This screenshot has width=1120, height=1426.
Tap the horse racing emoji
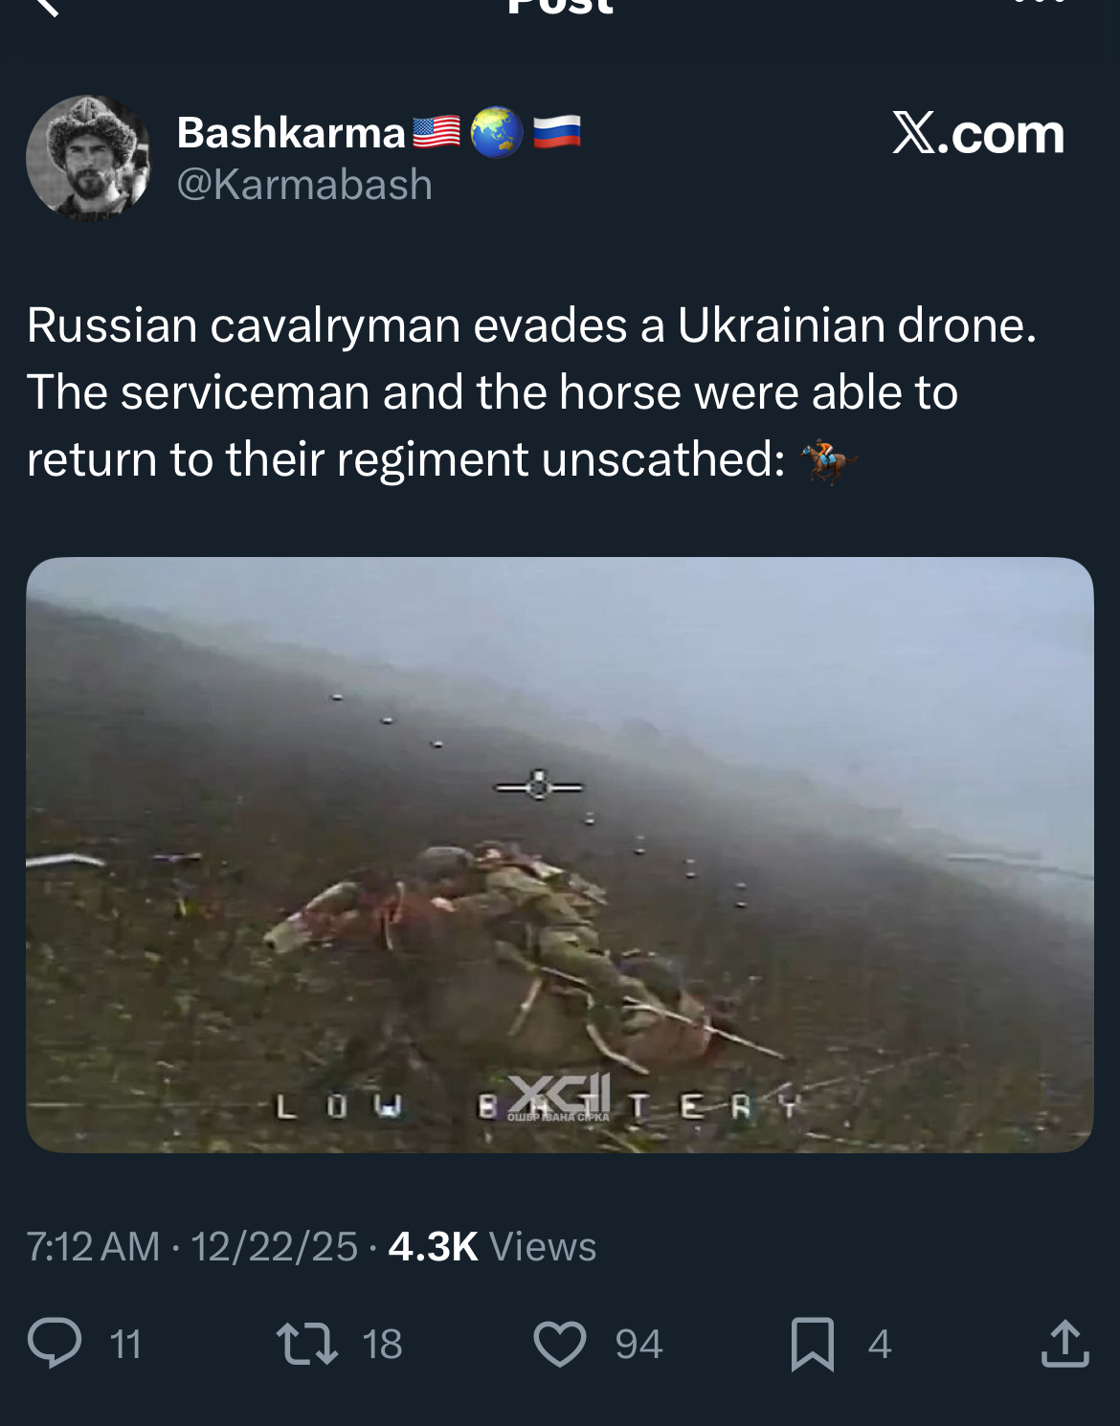pos(827,461)
